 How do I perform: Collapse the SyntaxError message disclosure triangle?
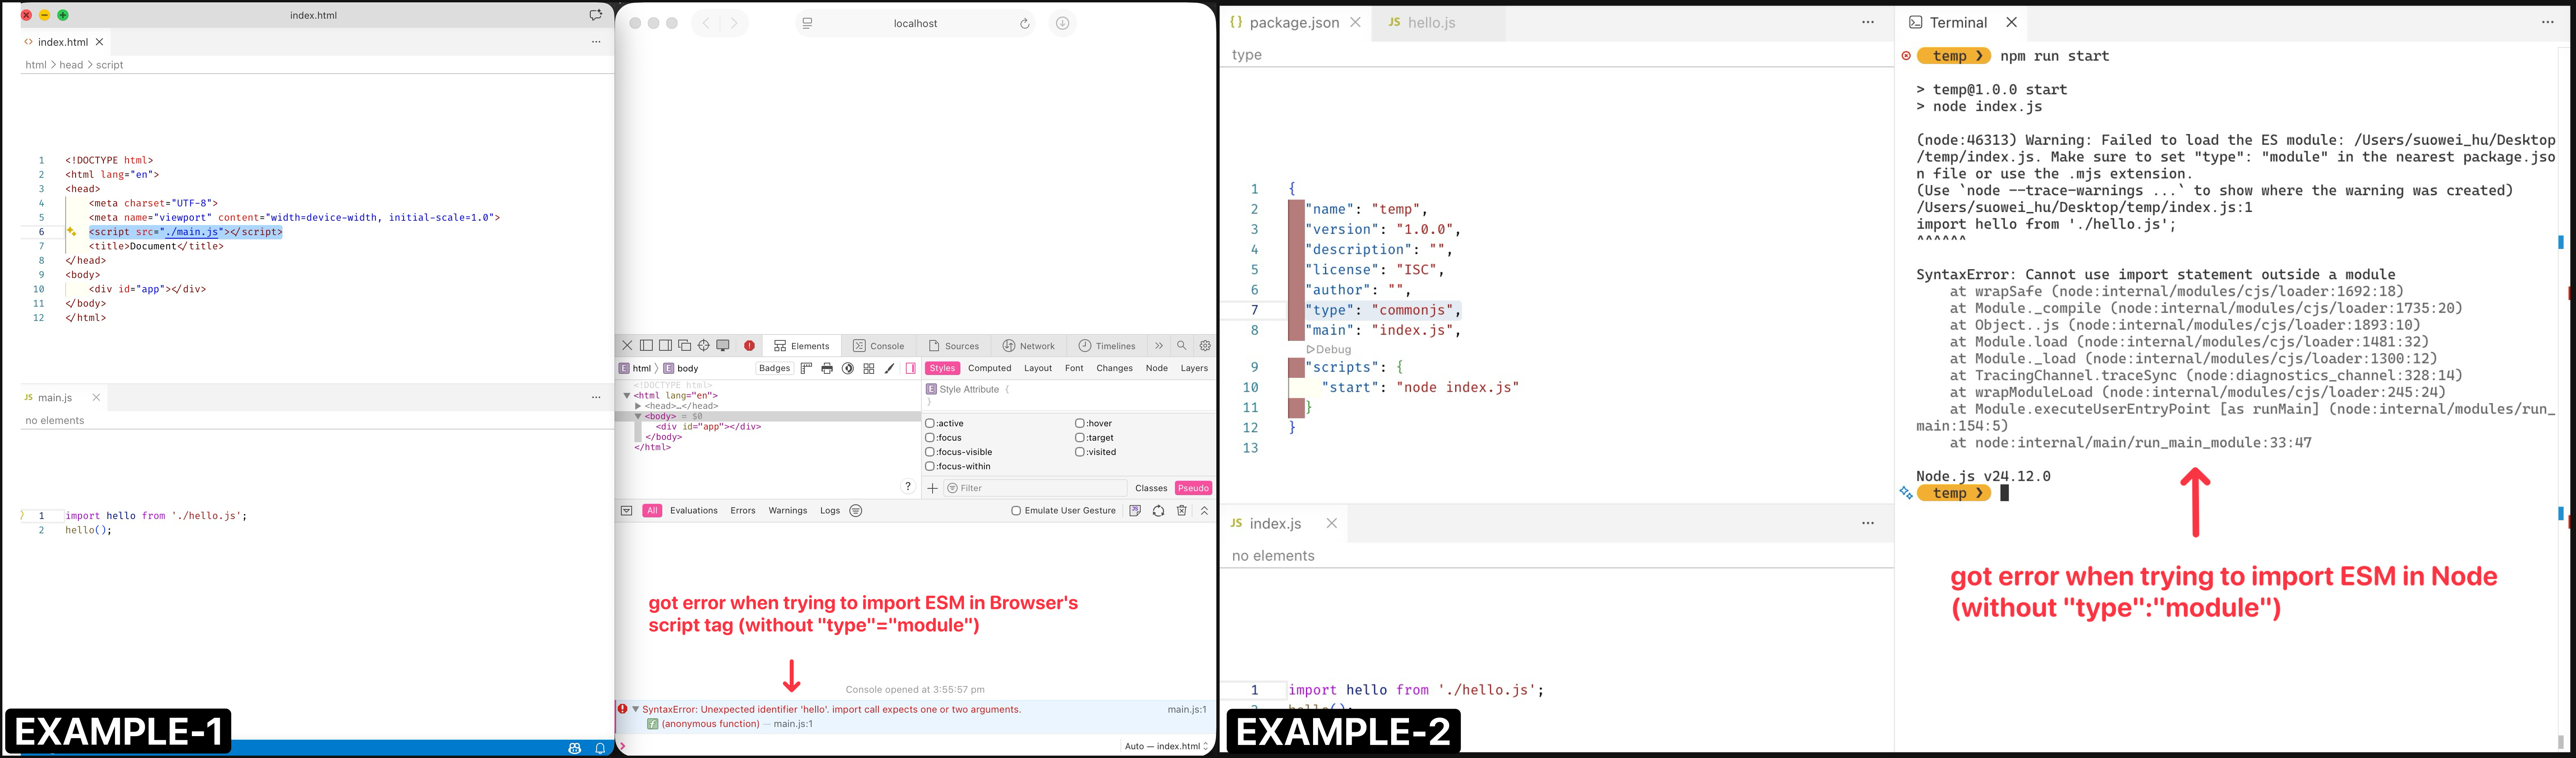pyautogui.click(x=635, y=709)
